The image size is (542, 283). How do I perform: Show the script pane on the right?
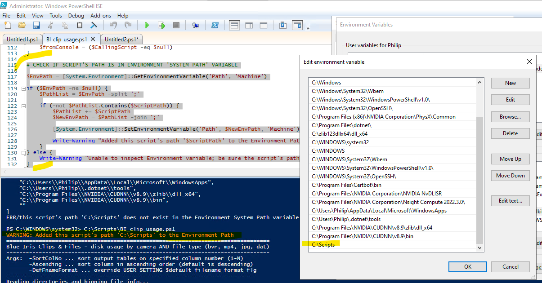pyautogui.click(x=249, y=25)
